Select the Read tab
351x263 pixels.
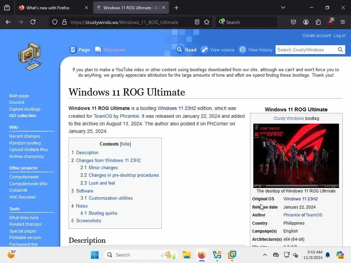click(186, 50)
